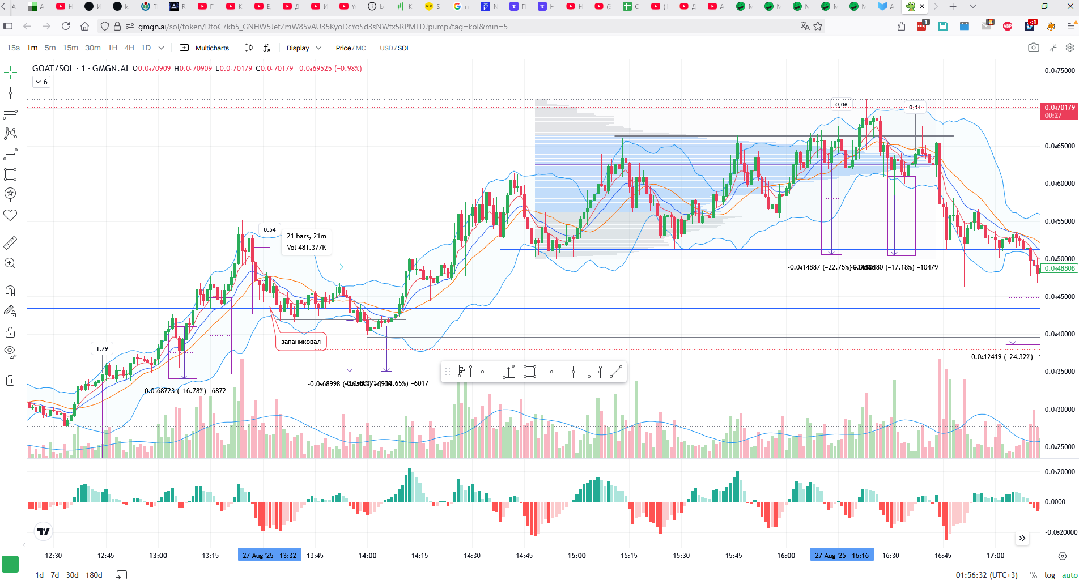Open the Multicharts layout
Image resolution: width=1079 pixels, height=580 pixels.
click(204, 48)
